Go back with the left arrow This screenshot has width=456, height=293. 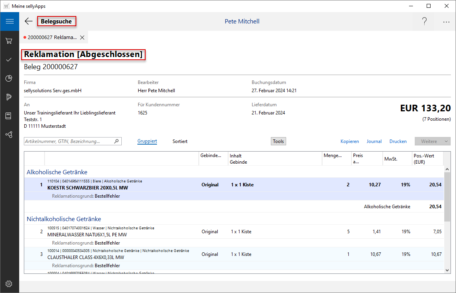29,21
